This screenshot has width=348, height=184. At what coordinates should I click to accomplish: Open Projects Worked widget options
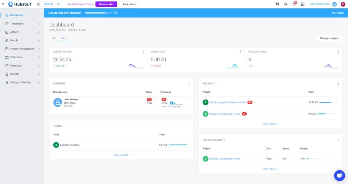click(338, 52)
